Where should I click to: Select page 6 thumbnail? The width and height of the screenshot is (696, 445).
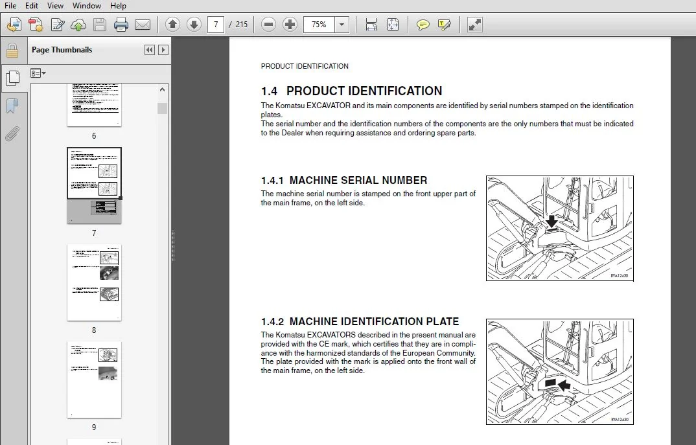point(94,105)
